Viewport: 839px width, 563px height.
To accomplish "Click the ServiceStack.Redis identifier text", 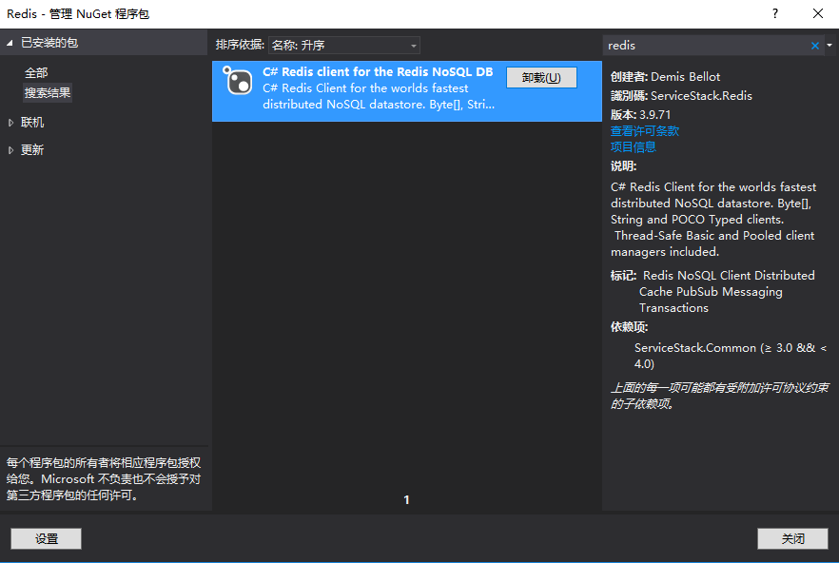I will pos(701,96).
